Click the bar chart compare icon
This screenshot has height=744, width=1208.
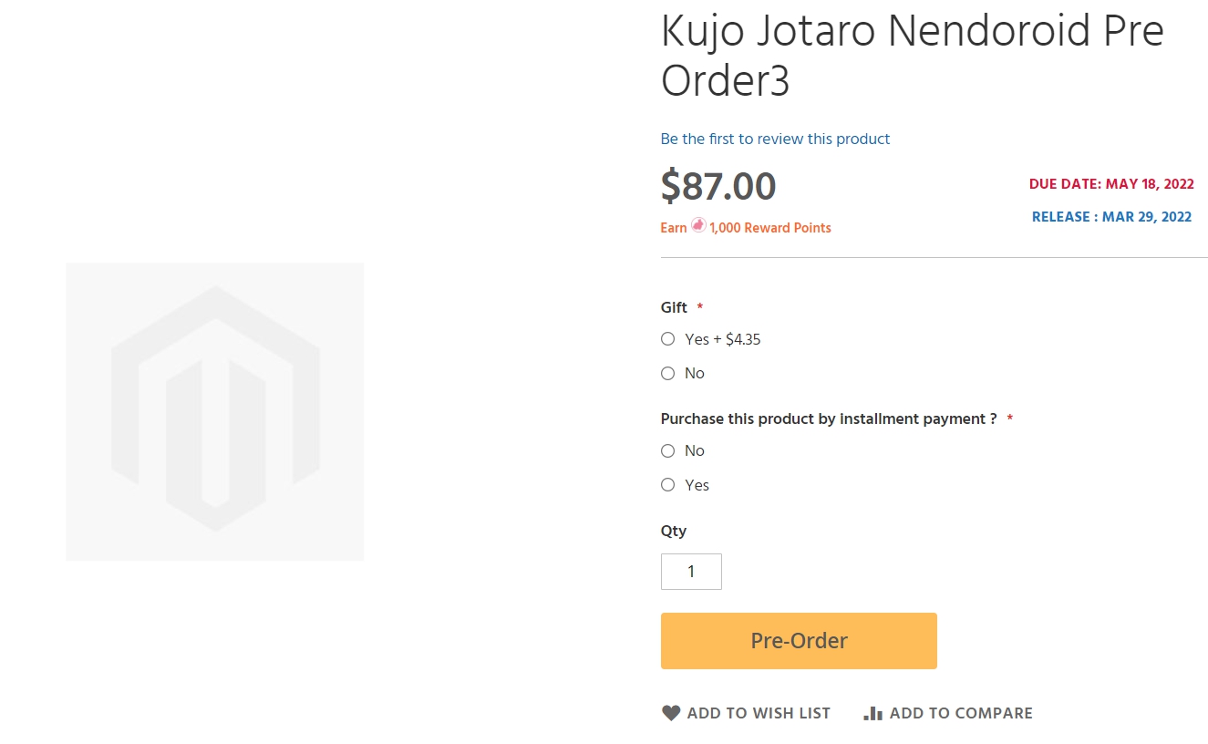click(x=872, y=713)
